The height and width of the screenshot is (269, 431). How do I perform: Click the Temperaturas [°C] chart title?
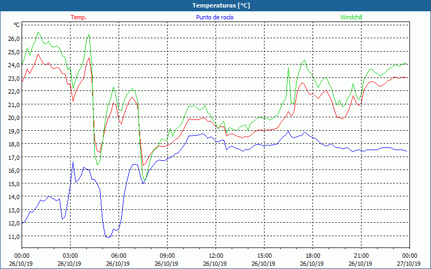221,5
